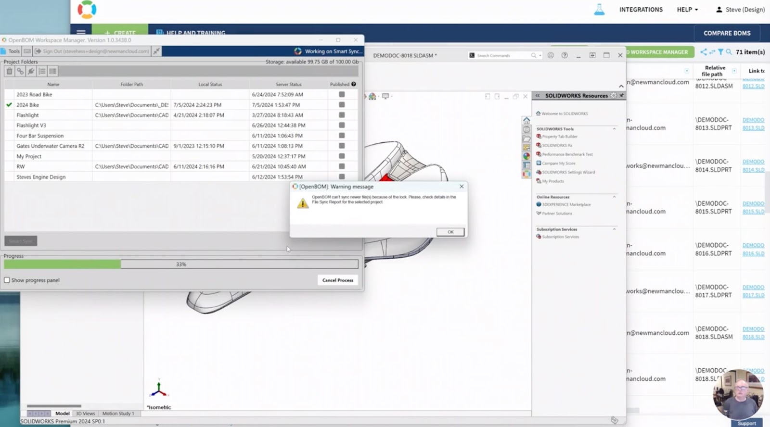This screenshot has width=770, height=427.
Task: Click the COMPARE BOMS button
Action: [x=727, y=33]
